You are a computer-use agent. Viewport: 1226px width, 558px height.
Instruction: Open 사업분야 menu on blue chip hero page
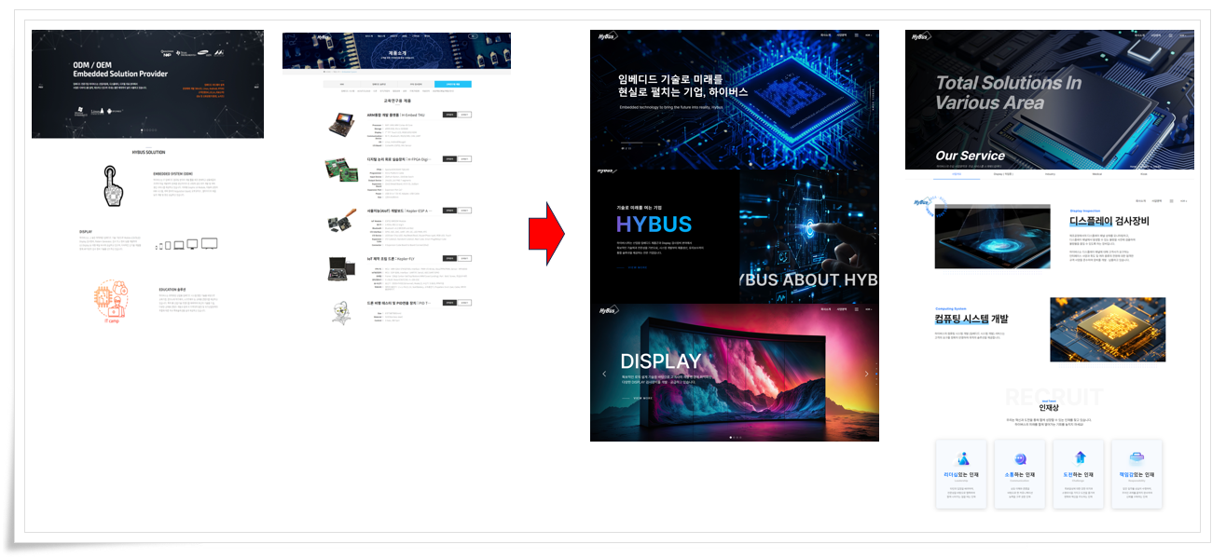pyautogui.click(x=841, y=35)
